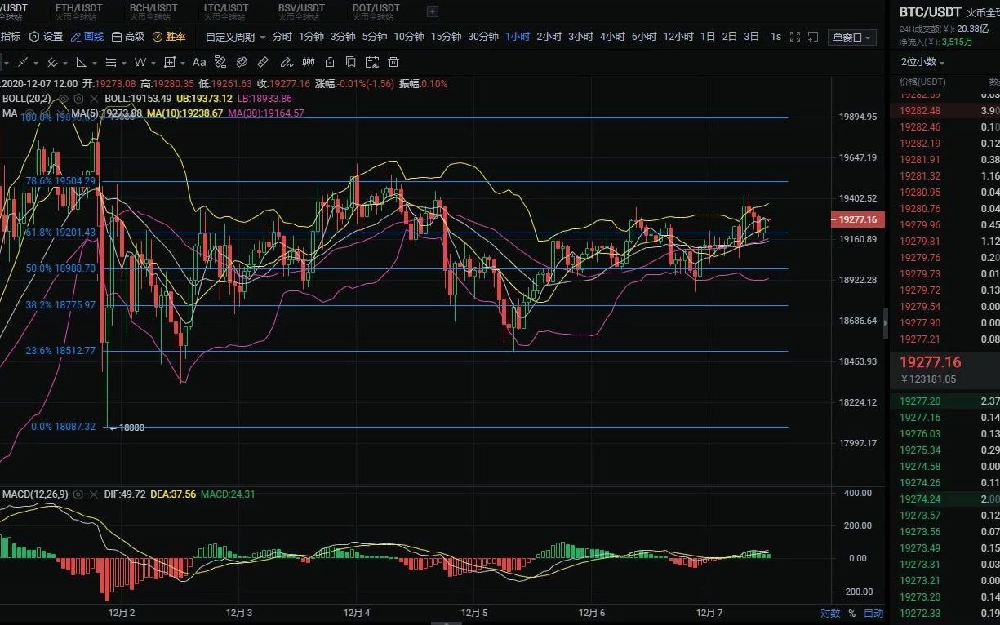Select the 1小时 period
This screenshot has width=1000, height=625.
pos(518,37)
